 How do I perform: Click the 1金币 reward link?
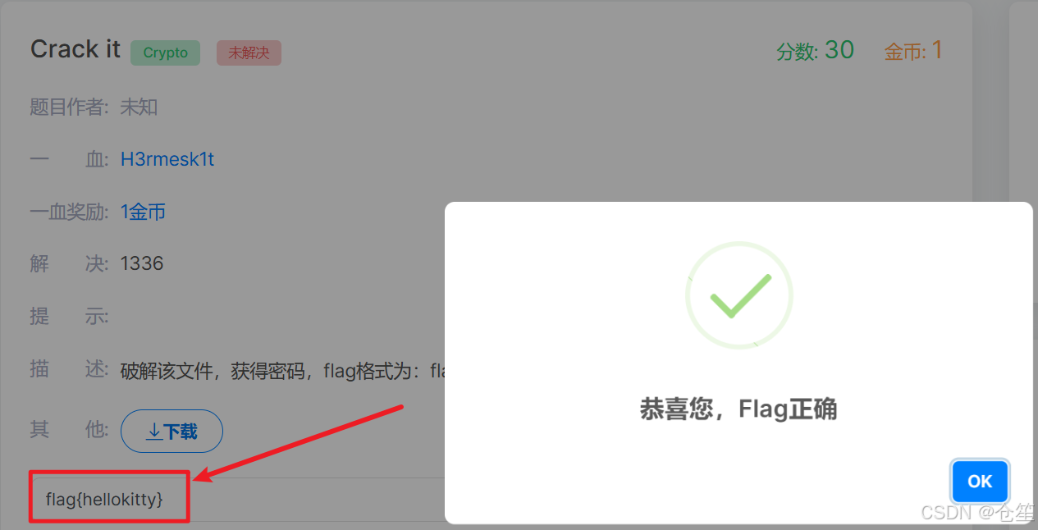click(x=144, y=212)
